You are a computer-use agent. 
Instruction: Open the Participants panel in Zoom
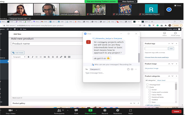tap(59, 112)
